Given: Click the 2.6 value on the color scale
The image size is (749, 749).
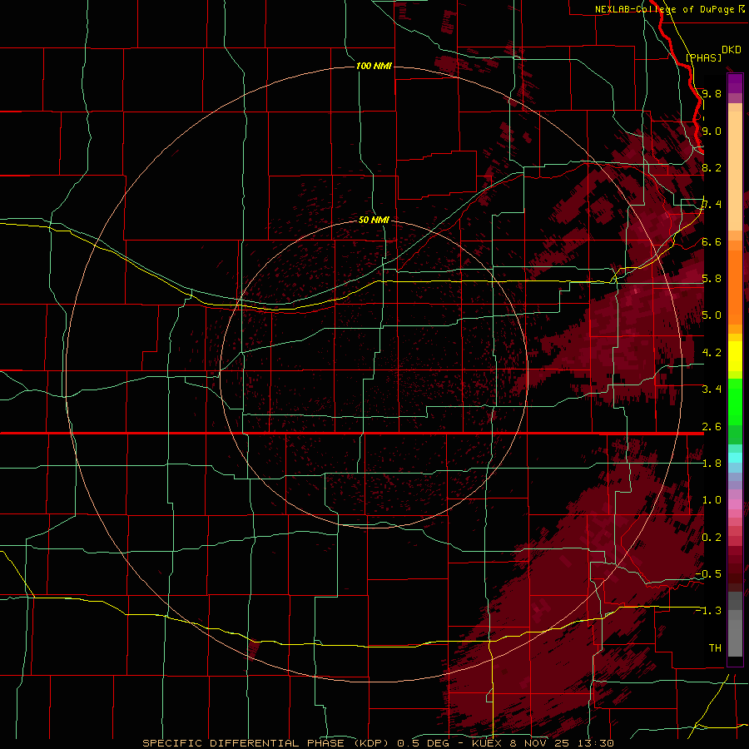Looking at the screenshot, I should 712,426.
